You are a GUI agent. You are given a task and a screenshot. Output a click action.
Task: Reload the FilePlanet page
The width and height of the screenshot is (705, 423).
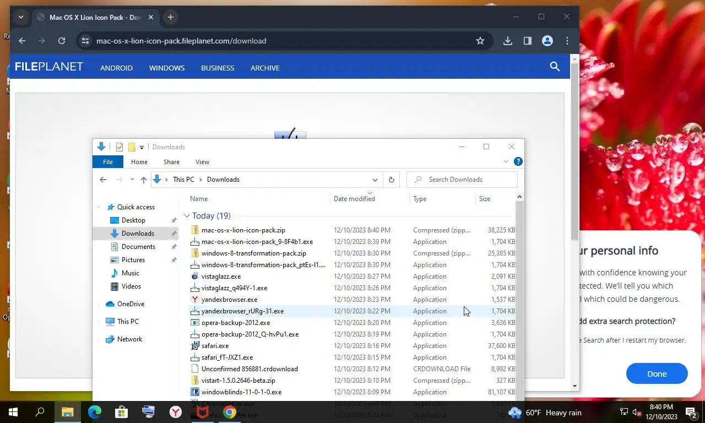point(62,41)
